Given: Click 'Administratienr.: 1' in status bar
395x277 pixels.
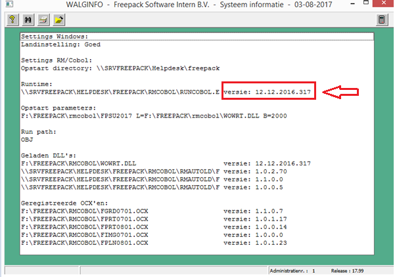Looking at the screenshot, I should (x=292, y=271).
